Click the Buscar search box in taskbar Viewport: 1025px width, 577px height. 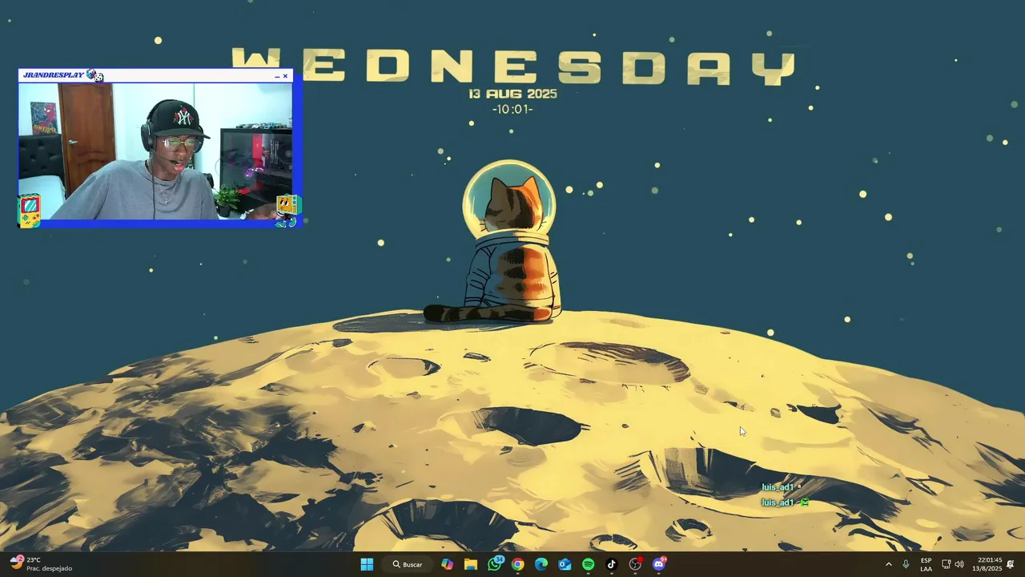tap(408, 564)
